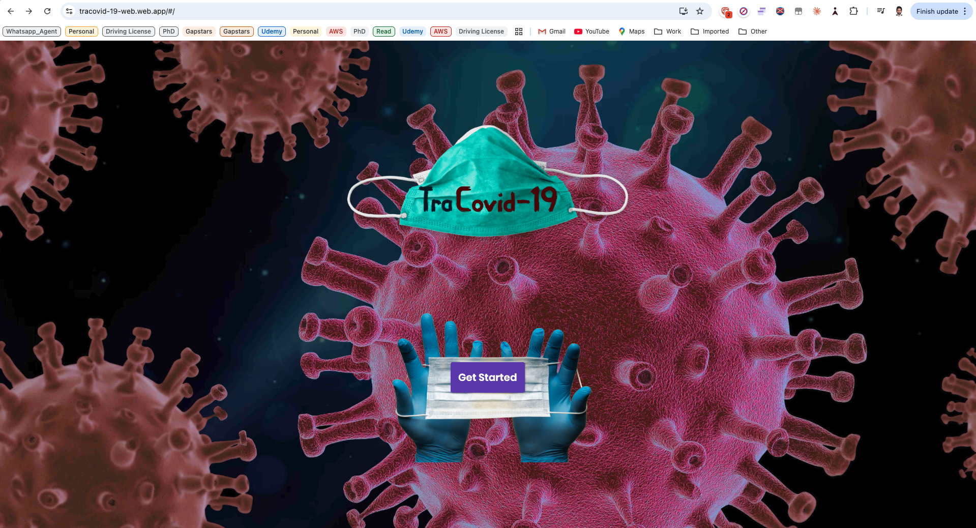Open the round blue extension with red cross

click(x=780, y=11)
